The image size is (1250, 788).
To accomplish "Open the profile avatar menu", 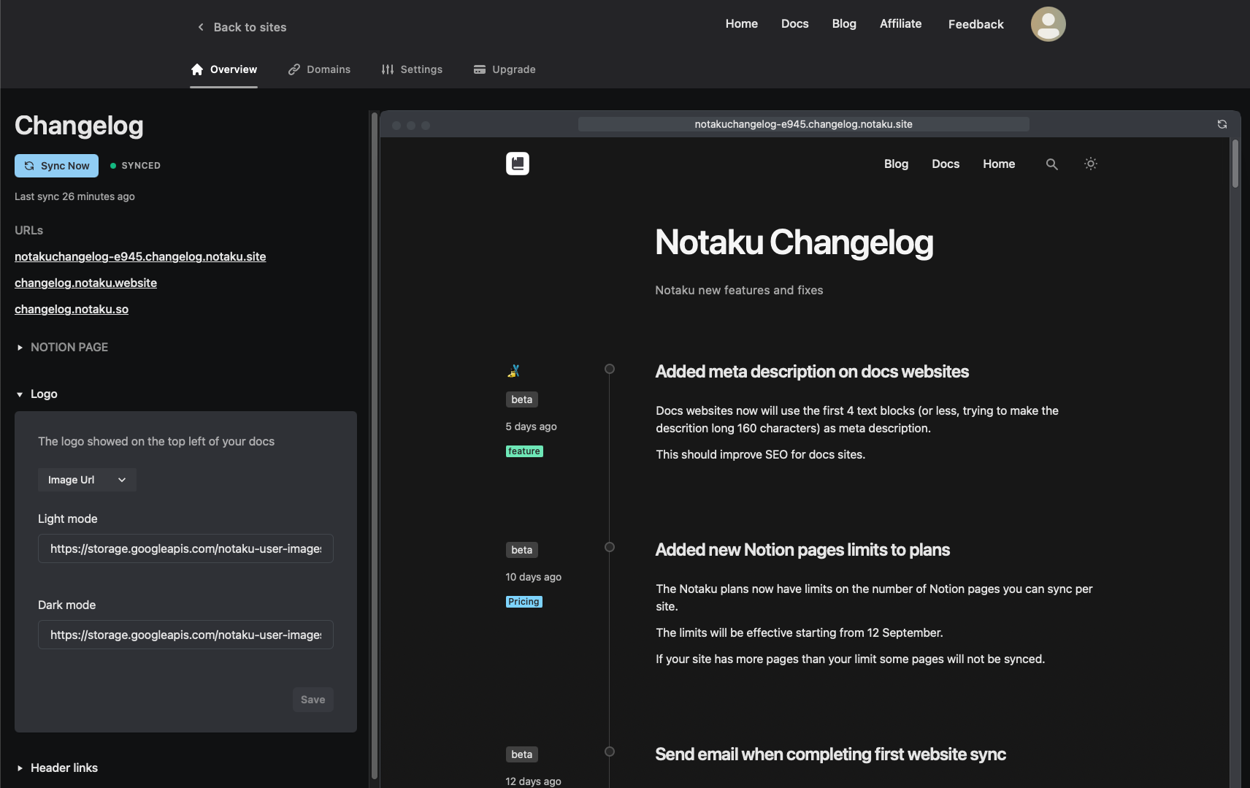I will 1048,23.
